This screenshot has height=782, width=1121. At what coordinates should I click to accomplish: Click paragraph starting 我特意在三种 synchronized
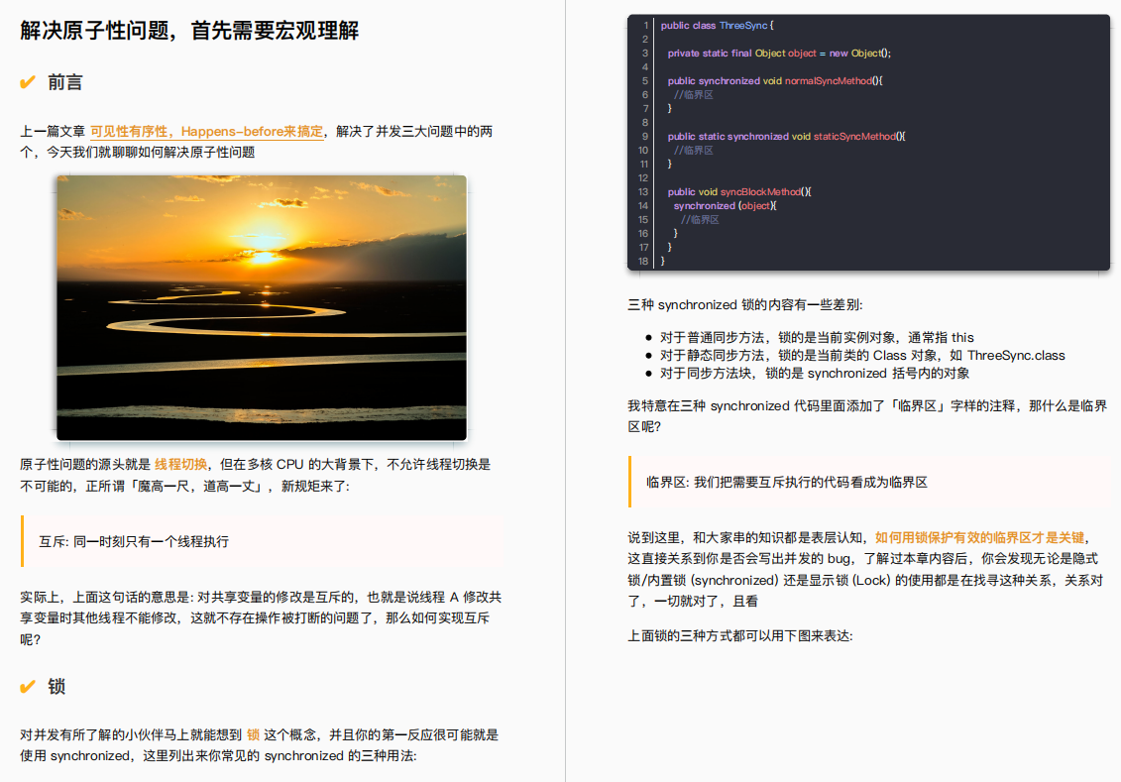[867, 416]
